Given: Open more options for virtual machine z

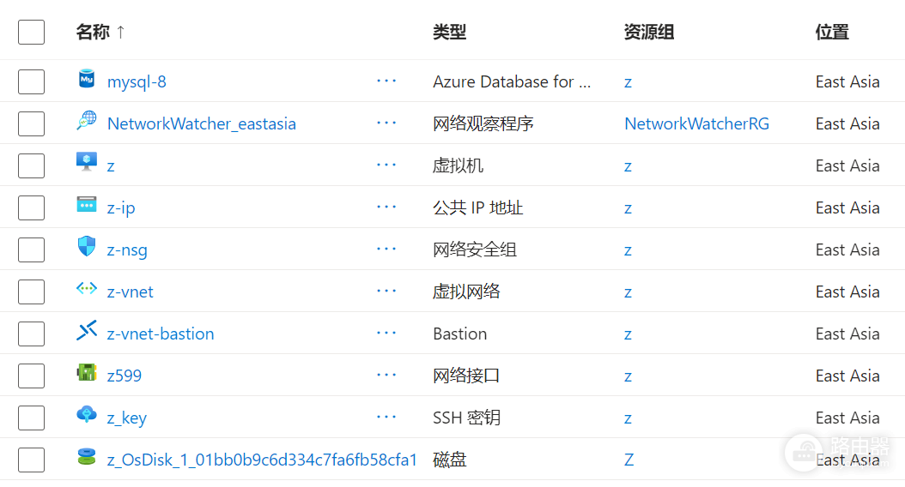Looking at the screenshot, I should point(386,165).
